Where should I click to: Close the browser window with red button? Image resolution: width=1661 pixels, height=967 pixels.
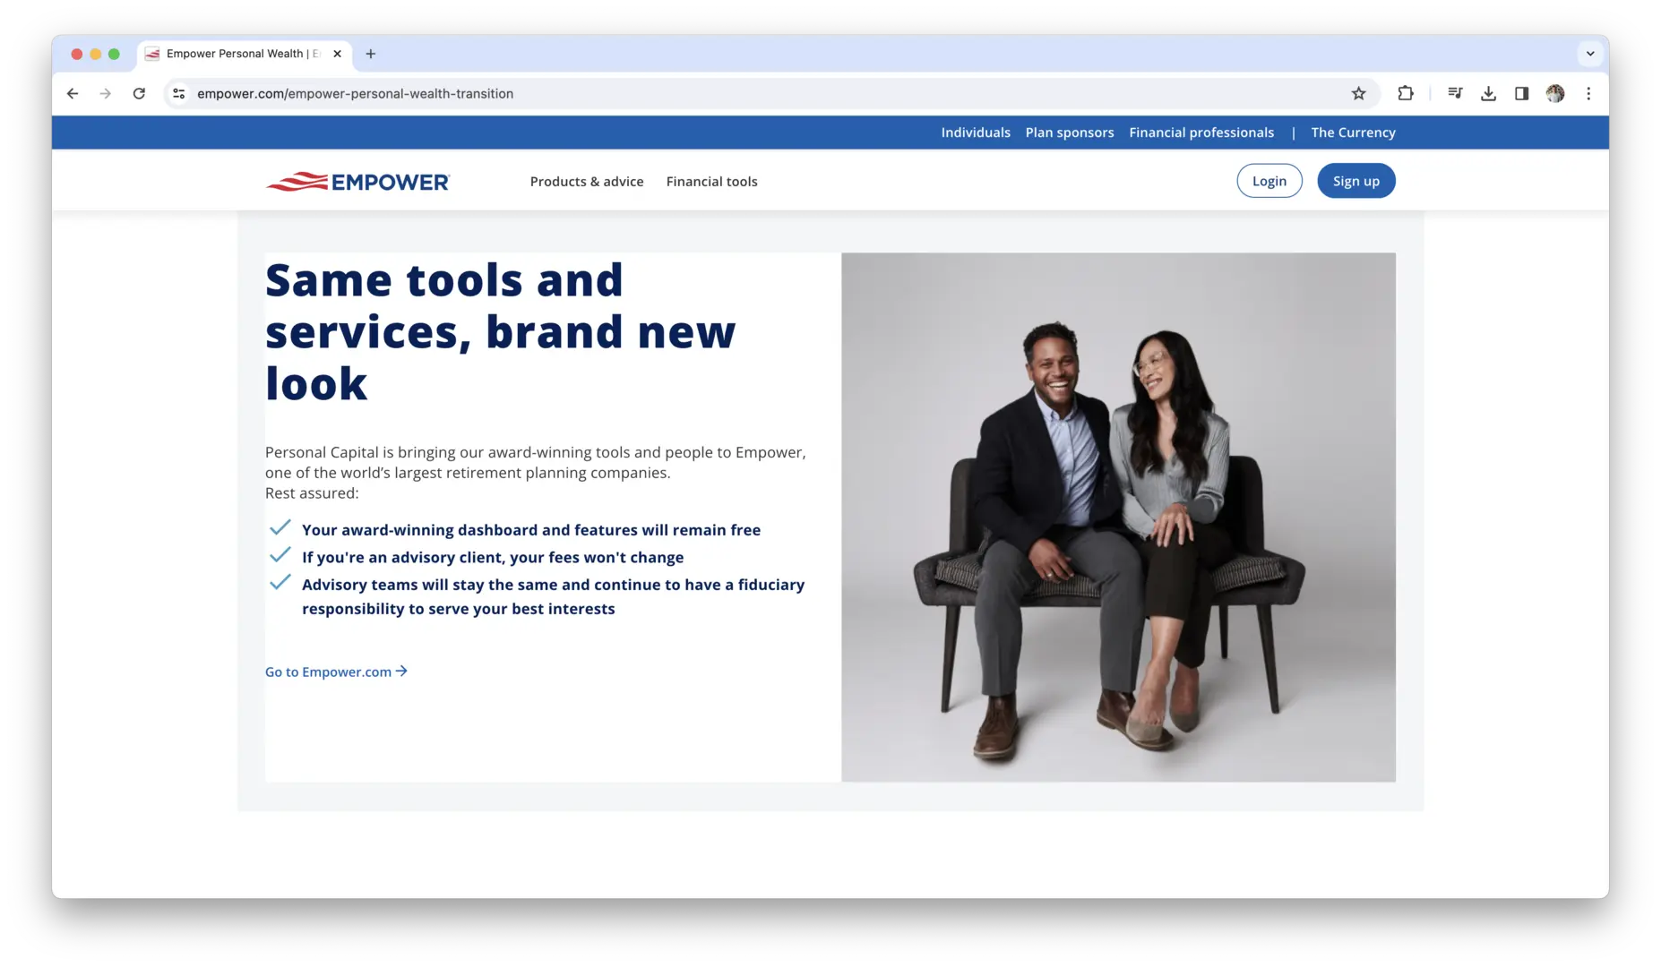[77, 54]
